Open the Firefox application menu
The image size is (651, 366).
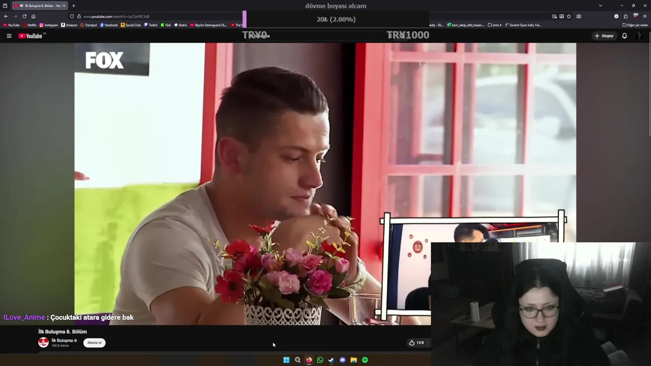[x=645, y=16]
